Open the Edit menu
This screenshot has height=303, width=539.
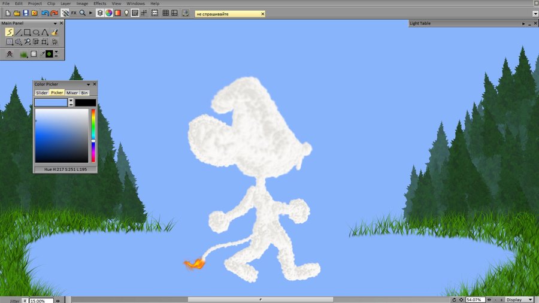(19, 4)
